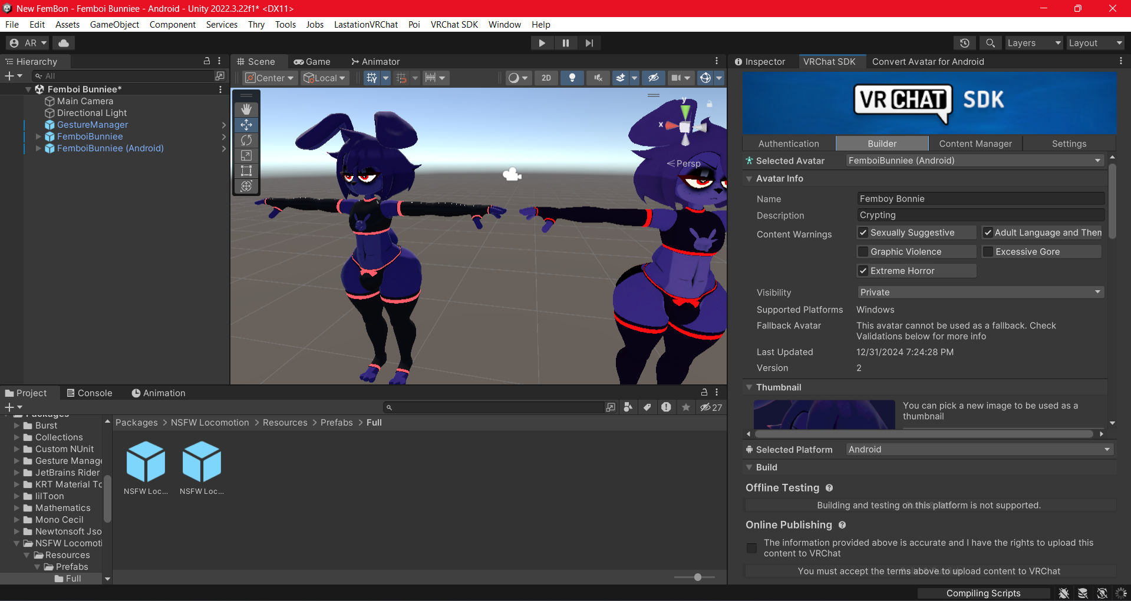Lock the Hierarchy panel
This screenshot has width=1131, height=601.
[207, 61]
